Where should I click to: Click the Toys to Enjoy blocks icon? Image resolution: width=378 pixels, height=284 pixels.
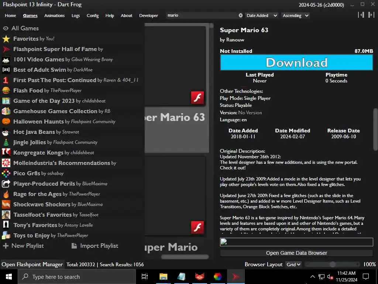tap(6, 236)
